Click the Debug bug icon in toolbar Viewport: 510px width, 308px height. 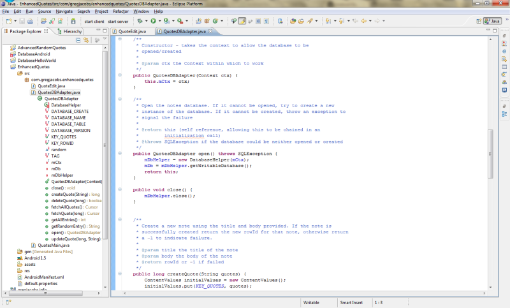[x=140, y=21]
